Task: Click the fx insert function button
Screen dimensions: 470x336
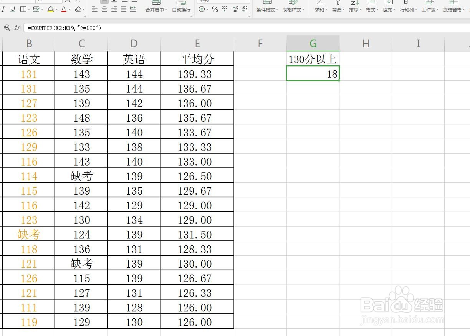Action: point(17,28)
